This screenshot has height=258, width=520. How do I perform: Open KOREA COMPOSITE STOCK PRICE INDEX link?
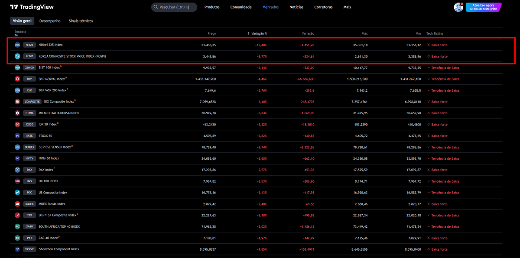pyautogui.click(x=72, y=56)
